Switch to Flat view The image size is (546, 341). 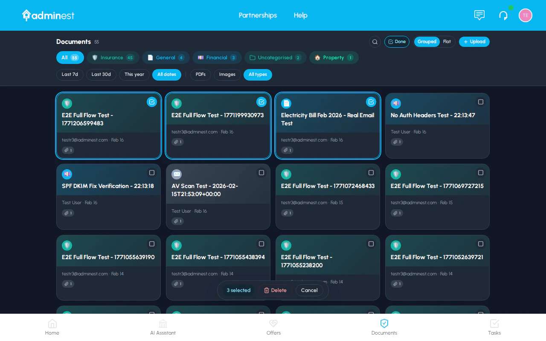point(447,42)
